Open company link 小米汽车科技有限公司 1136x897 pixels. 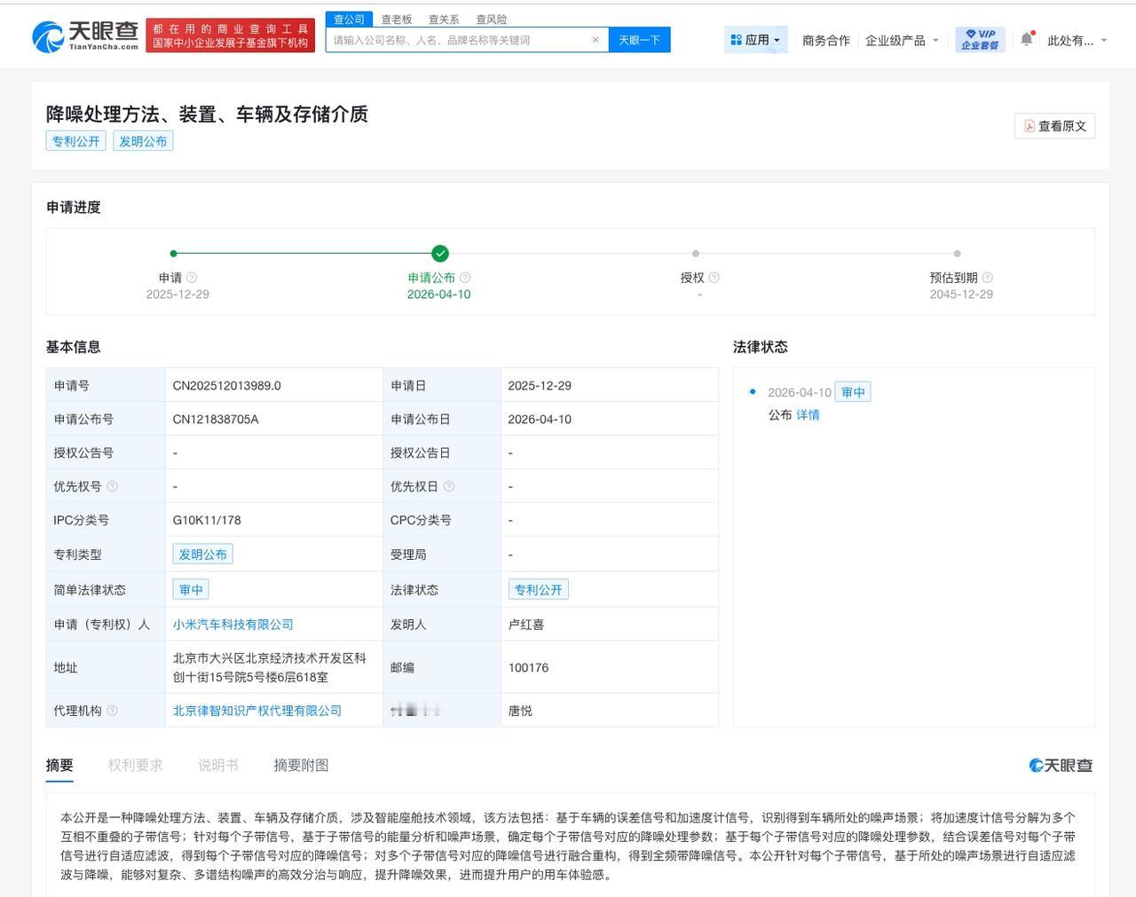coord(233,624)
